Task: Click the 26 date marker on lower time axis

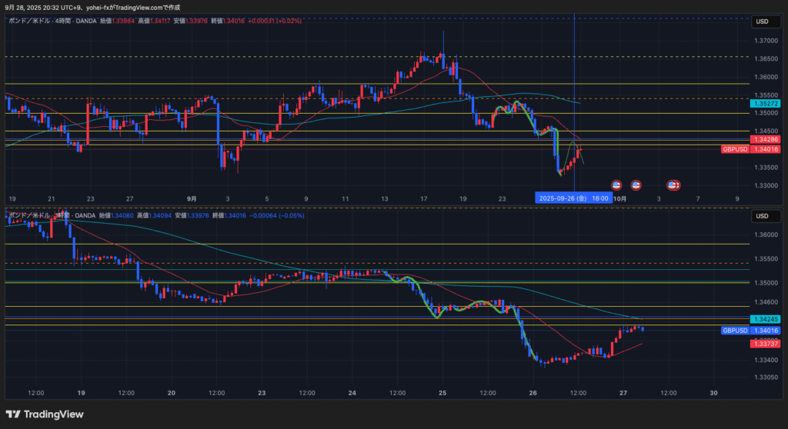Action: pyautogui.click(x=533, y=392)
